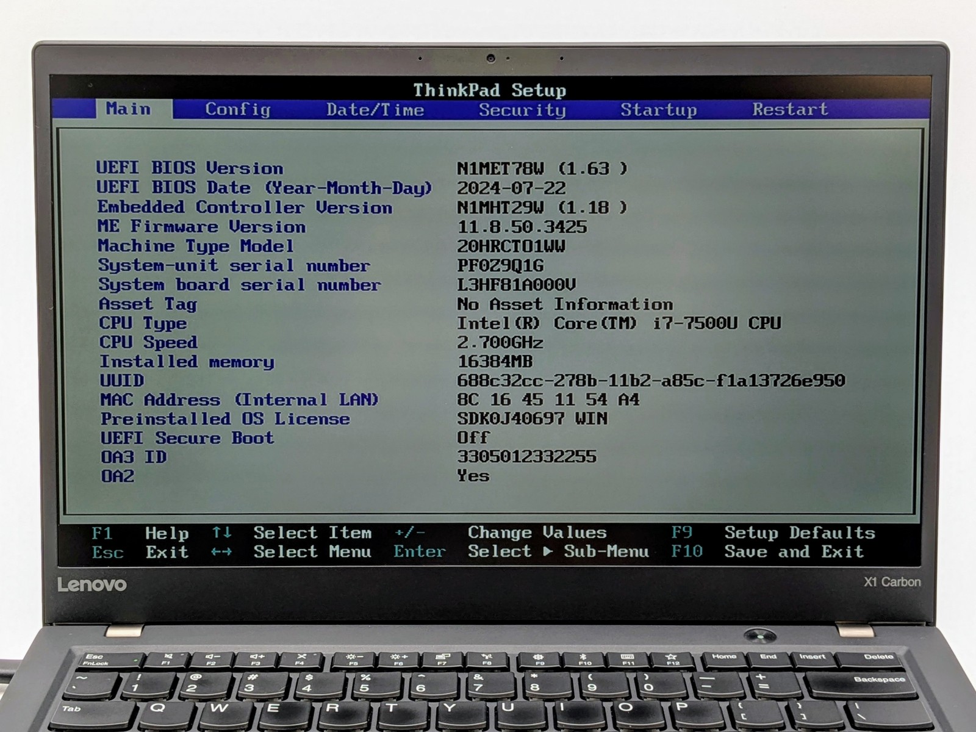The height and width of the screenshot is (732, 976).
Task: Select the CPU Type label
Action: point(143,323)
